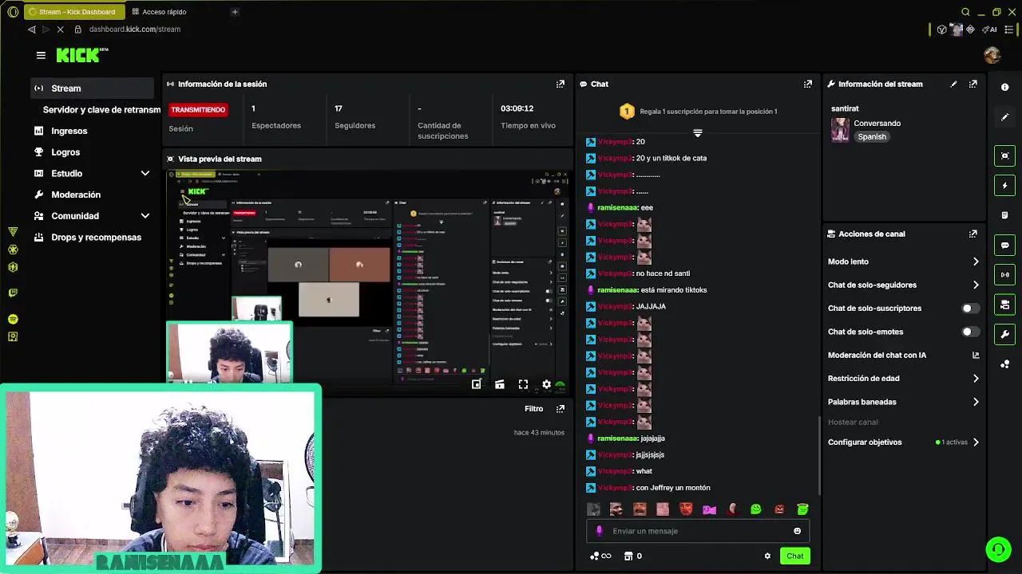1022x574 pixels.
Task: Go to Ingresos in sidebar
Action: click(69, 131)
